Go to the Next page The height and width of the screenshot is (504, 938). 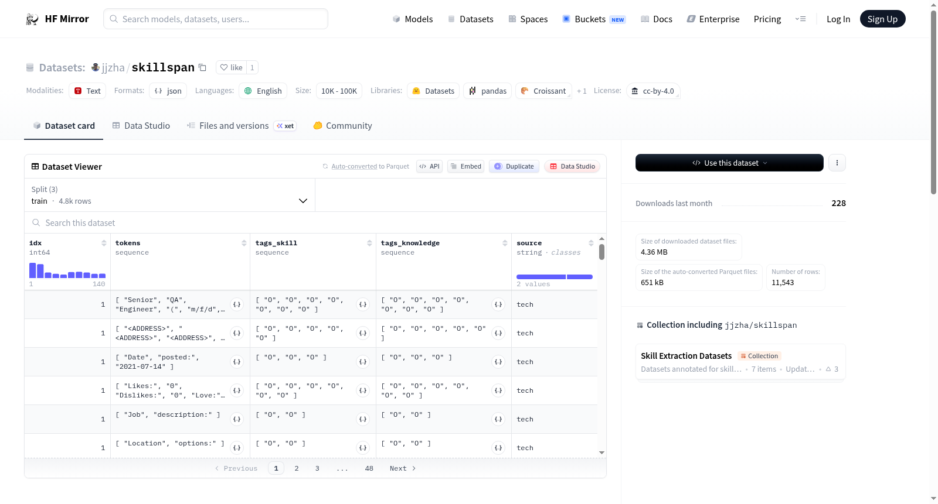(x=403, y=468)
